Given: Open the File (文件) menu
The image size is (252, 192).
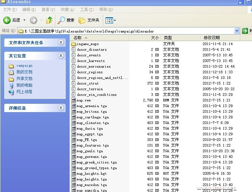Looking at the screenshot, I should click(x=9, y=10).
